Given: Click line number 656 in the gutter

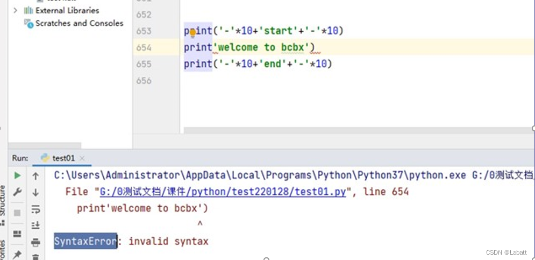Looking at the screenshot, I should 144,80.
